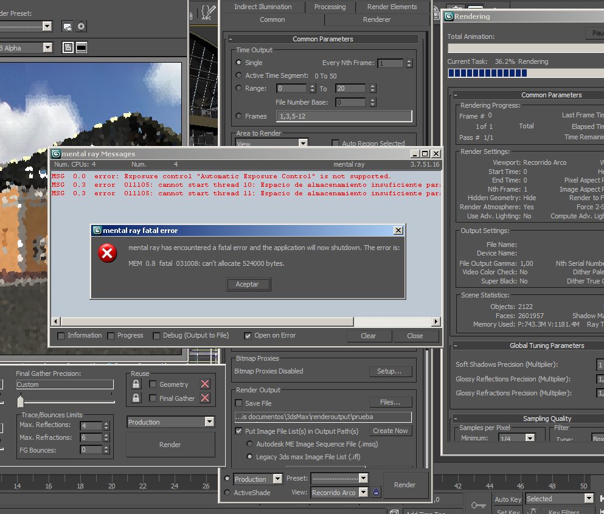Image resolution: width=604 pixels, height=514 pixels.
Task: Select Autodesk ME Image Sequence File option
Action: click(249, 444)
